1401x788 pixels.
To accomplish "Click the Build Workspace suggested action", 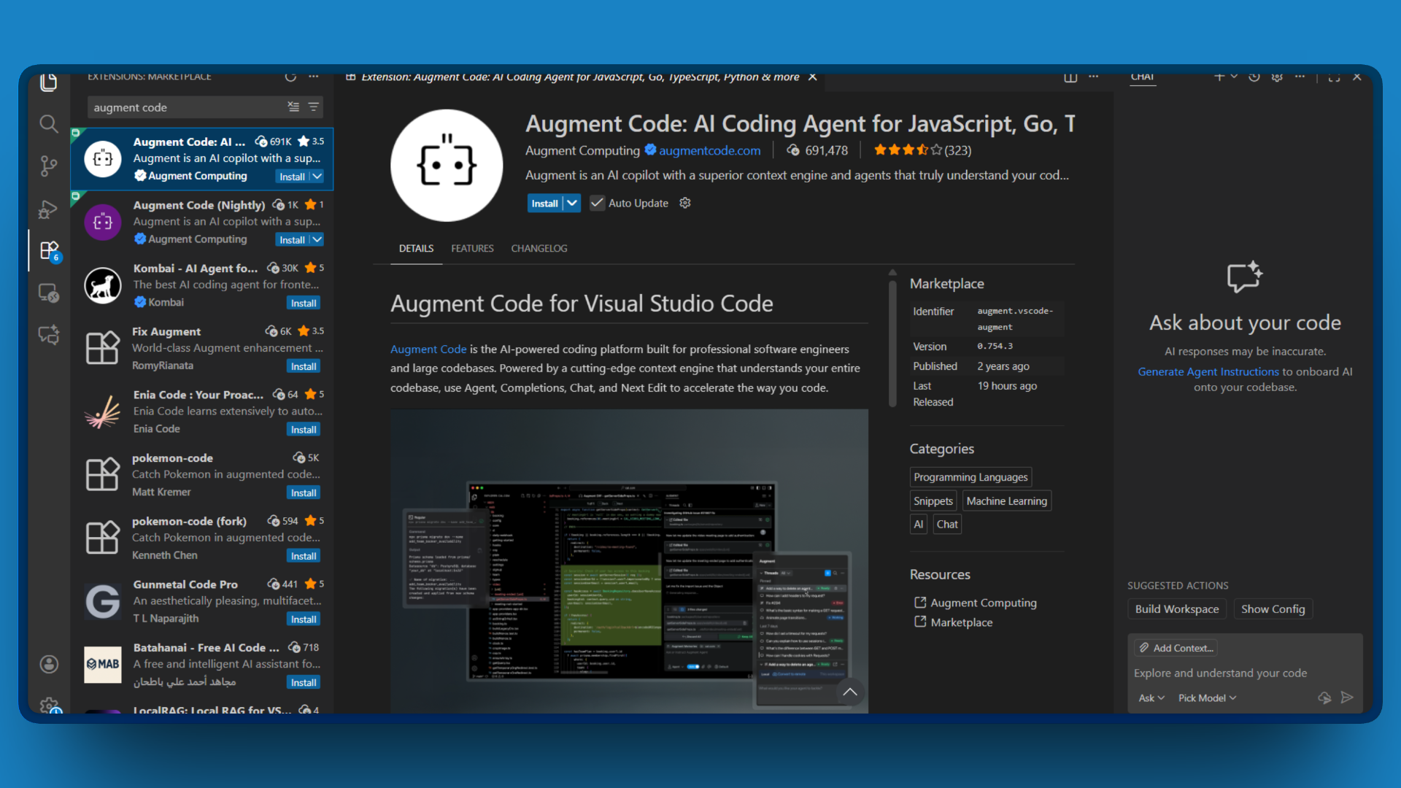I will pyautogui.click(x=1176, y=609).
